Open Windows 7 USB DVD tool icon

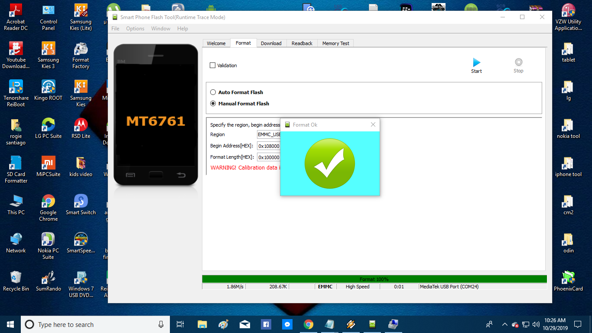coord(81,284)
